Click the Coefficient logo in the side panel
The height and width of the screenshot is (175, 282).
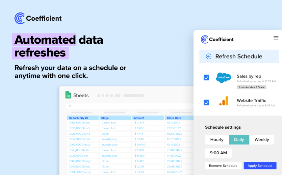(217, 39)
